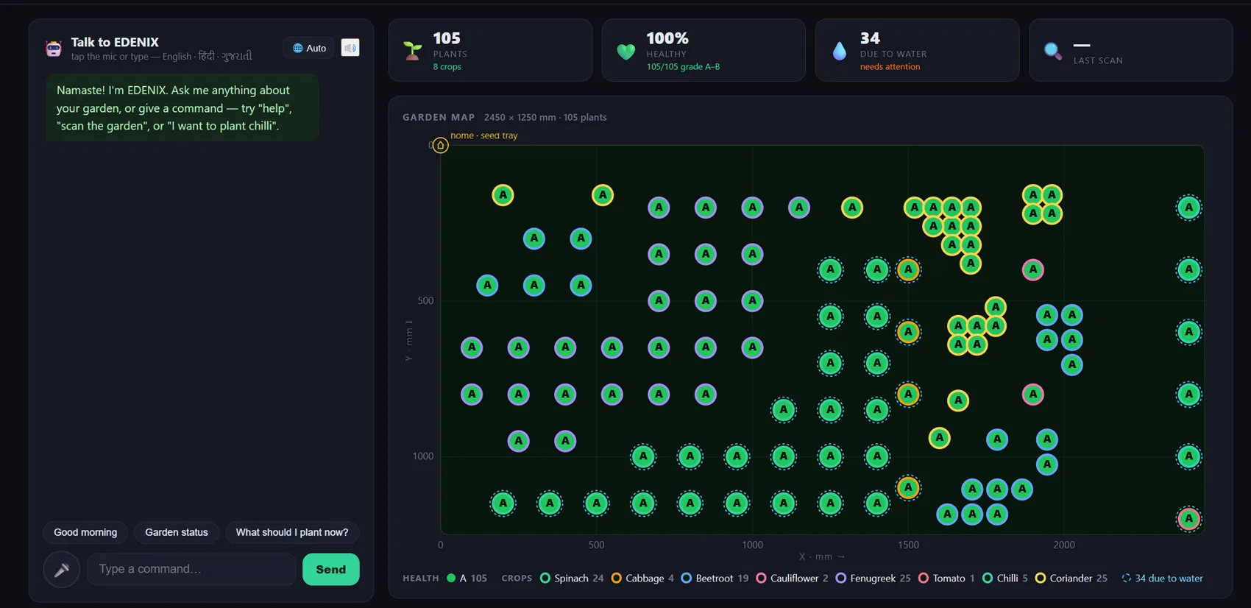This screenshot has height=608, width=1251.
Task: Toggle the speaker voice output button
Action: (x=350, y=48)
